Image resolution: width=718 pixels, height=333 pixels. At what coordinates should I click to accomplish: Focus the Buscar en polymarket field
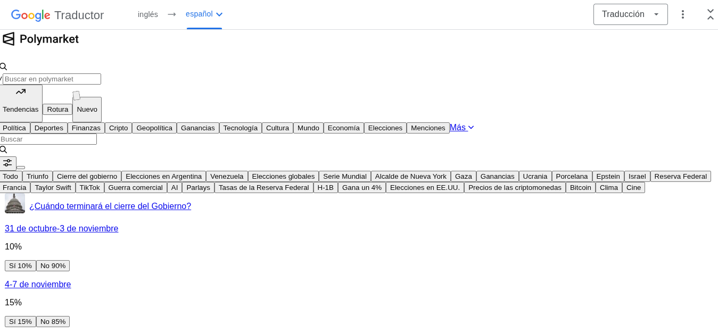tap(52, 79)
